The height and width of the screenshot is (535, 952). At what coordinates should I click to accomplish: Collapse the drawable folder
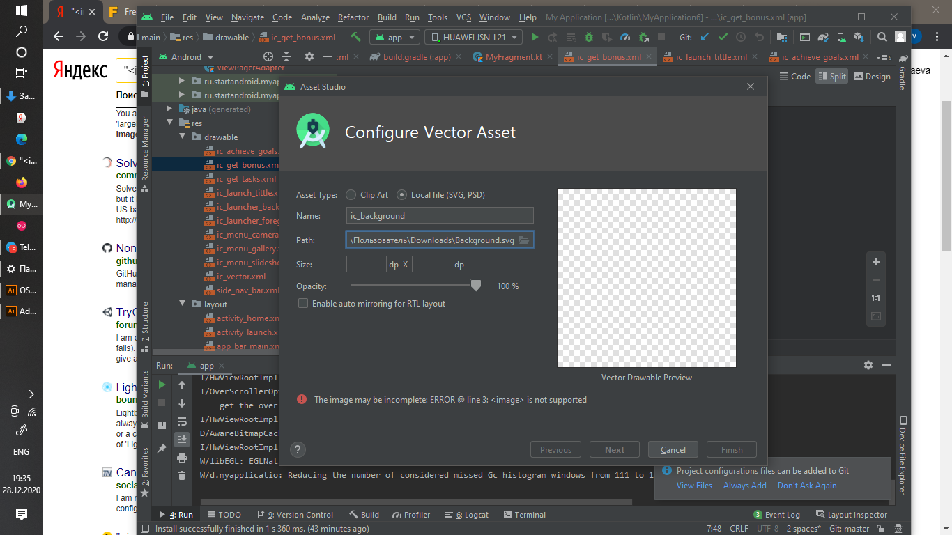(182, 137)
